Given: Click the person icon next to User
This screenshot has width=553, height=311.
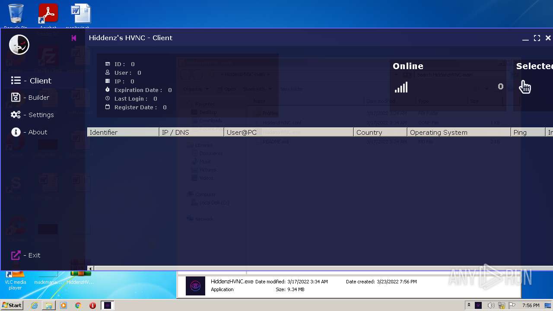Looking at the screenshot, I should click(108, 73).
